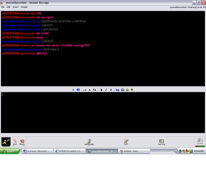Block this buddy
Screen dimensions: 206x170
pos(22,142)
